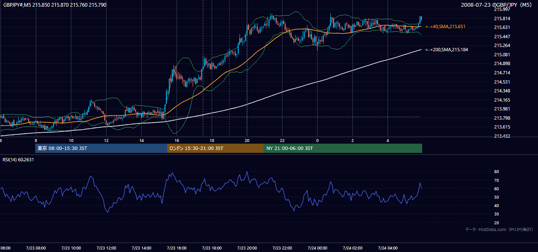Screen dimensions: 538x252
Task: Click the 7/23 14:00 date label
Action: click(141, 248)
